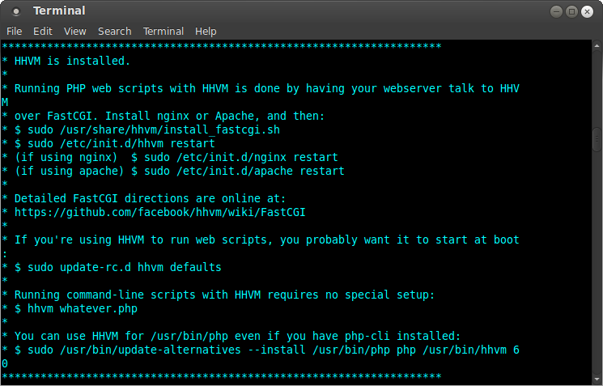This screenshot has height=386, width=603.
Task: Click the vertical scrollbar handle
Action: point(597,138)
